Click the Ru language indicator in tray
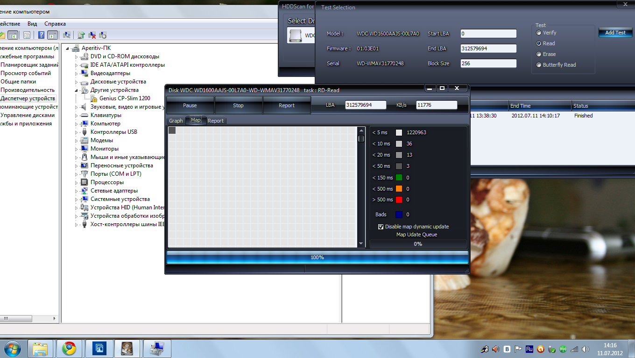Screen dimensions: 635x358 529,349
